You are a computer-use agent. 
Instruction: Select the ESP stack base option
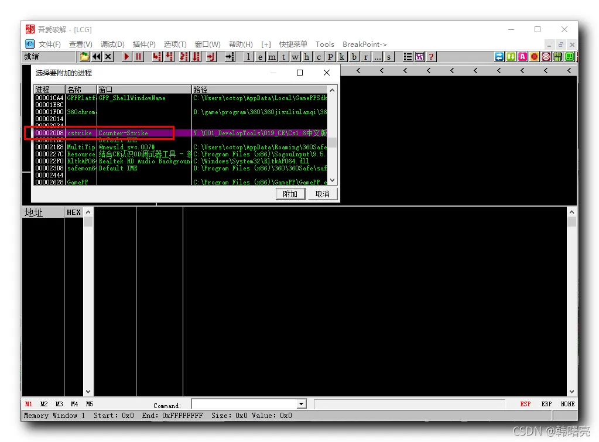click(x=525, y=404)
